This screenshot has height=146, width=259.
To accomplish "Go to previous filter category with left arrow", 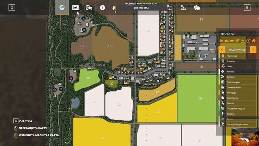I will (222, 49).
